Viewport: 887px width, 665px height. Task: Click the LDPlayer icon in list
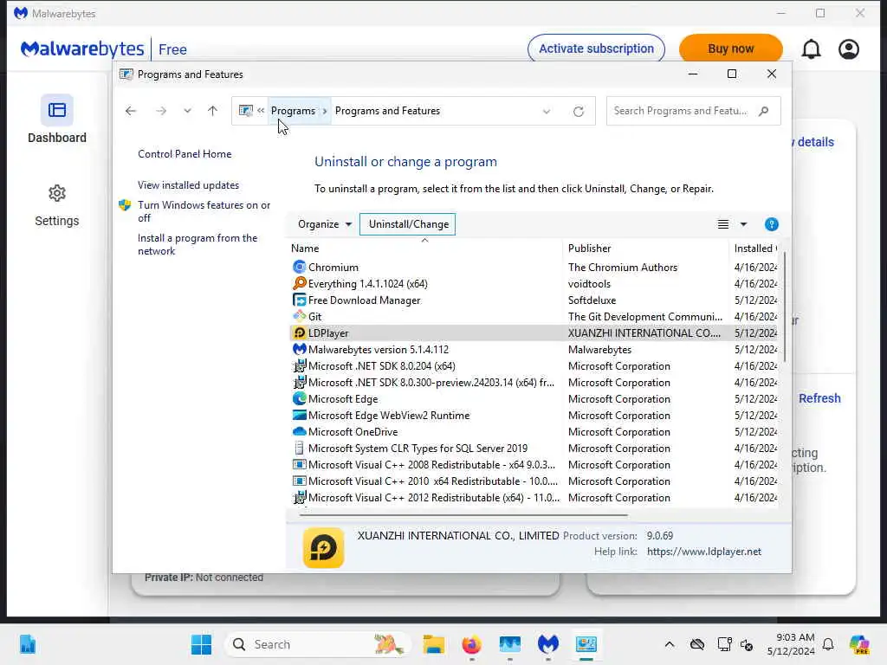click(x=299, y=333)
